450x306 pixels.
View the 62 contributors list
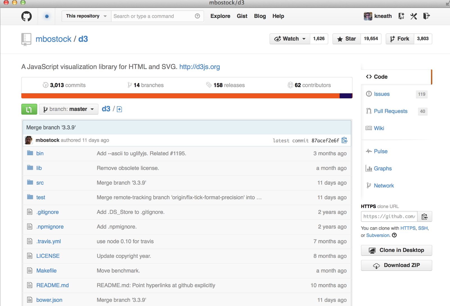coord(309,85)
